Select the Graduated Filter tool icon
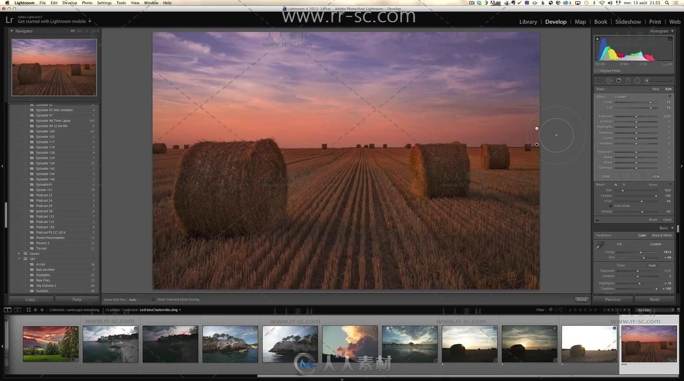This screenshot has width=684, height=381. [628, 80]
